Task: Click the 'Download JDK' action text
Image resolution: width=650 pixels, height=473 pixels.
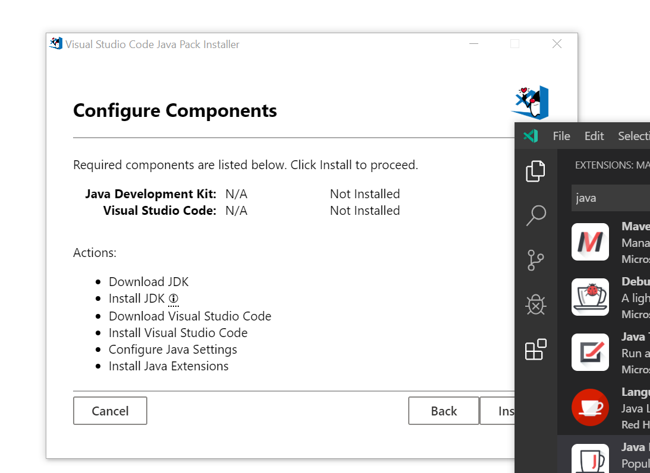Action: coord(149,282)
